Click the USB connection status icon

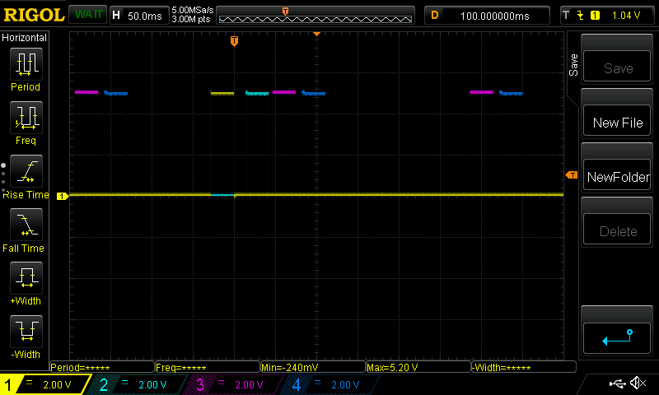coord(617,383)
